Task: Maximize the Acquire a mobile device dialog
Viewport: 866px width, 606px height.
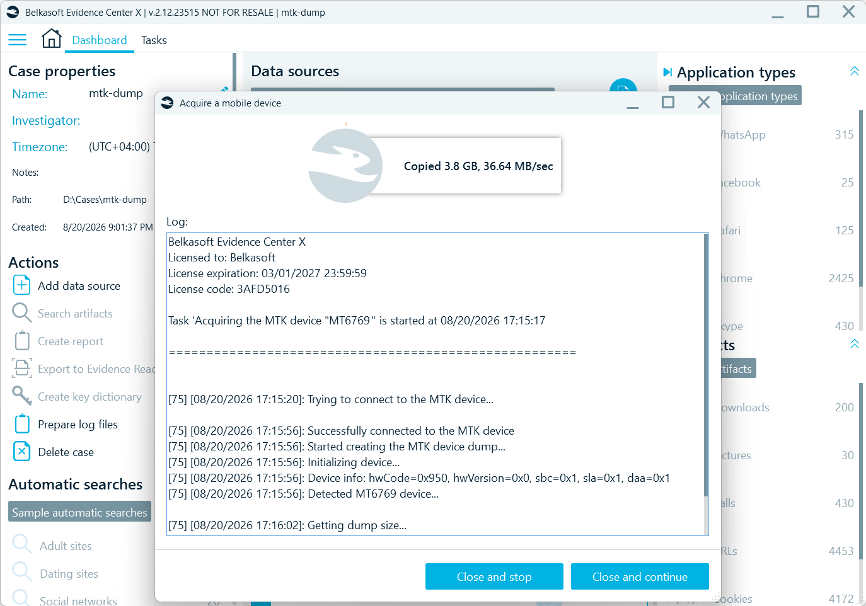Action: coord(668,102)
